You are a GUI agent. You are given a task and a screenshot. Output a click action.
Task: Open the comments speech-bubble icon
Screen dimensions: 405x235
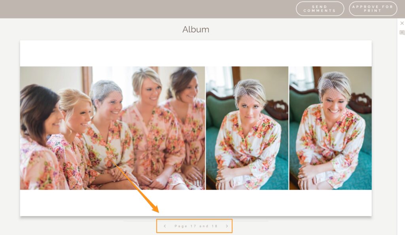402,32
